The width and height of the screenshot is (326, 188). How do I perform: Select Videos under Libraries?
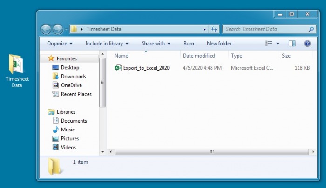[x=68, y=148]
